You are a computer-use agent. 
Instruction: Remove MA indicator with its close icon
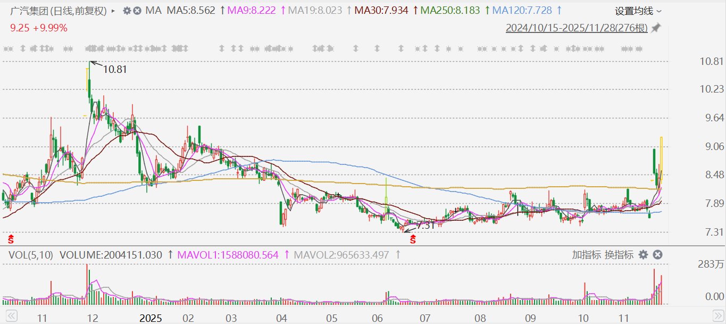[x=137, y=11]
